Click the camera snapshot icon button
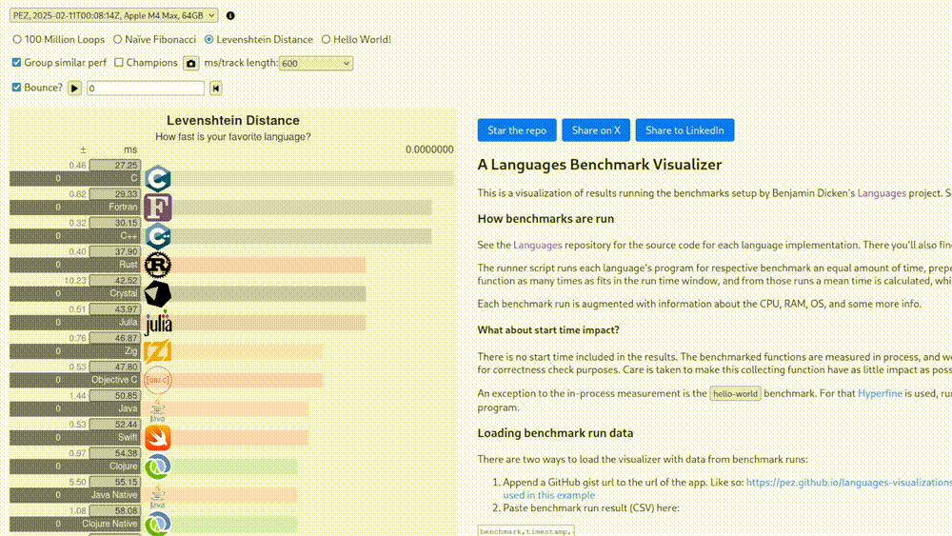This screenshot has height=536, width=952. (190, 63)
